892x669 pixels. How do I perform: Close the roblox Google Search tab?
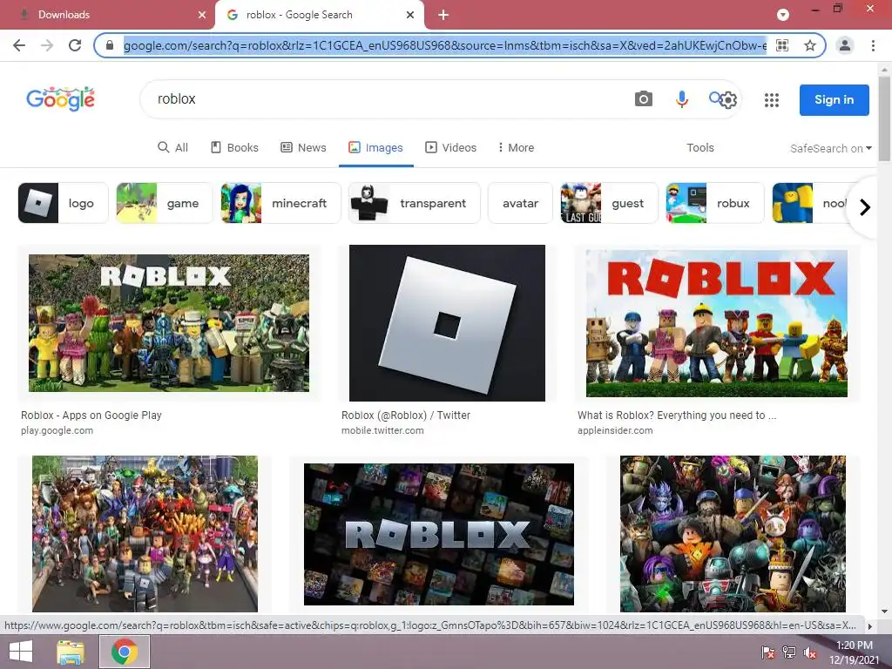[x=410, y=15]
